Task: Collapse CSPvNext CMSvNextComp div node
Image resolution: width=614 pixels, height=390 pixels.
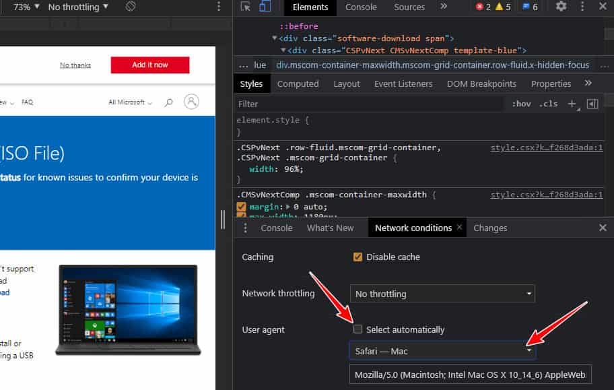Action: click(283, 50)
